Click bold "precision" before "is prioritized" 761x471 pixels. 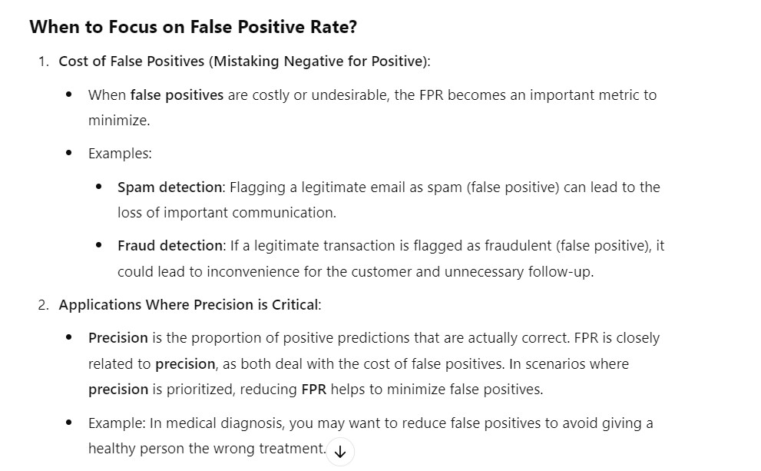pos(117,390)
